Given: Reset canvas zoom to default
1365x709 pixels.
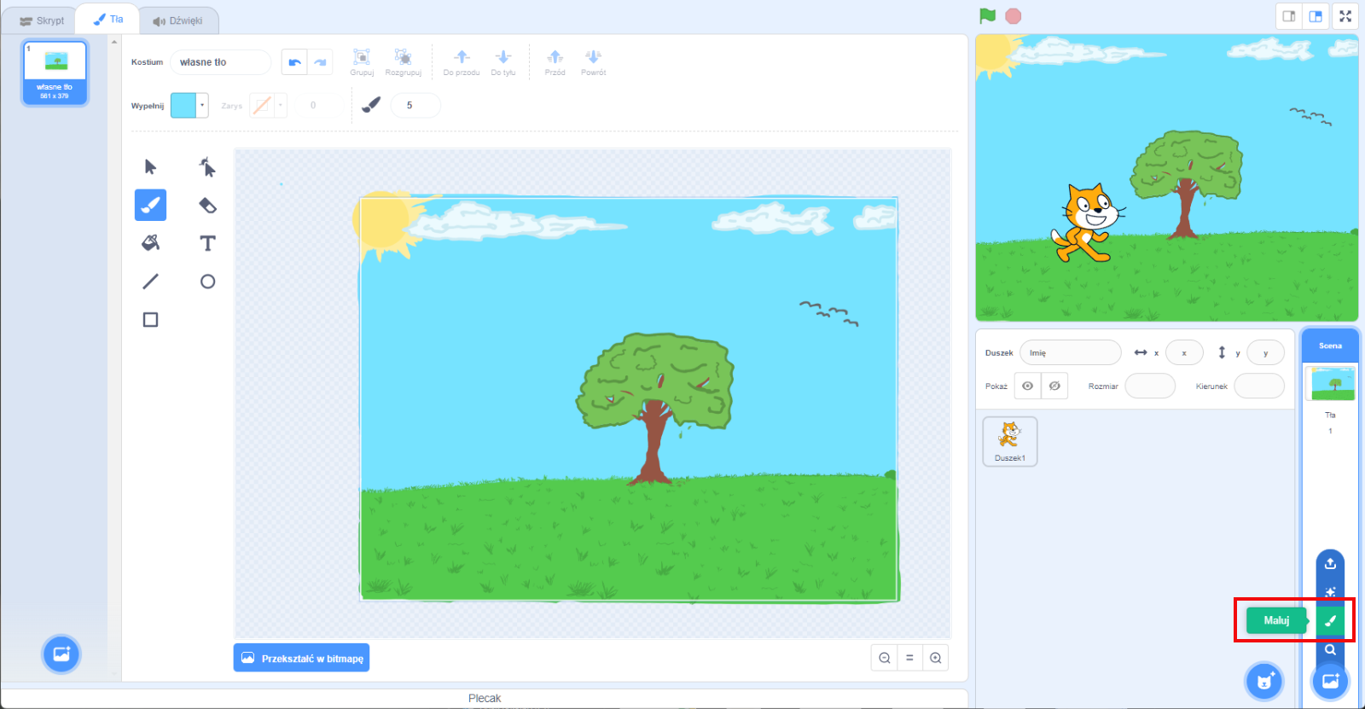Looking at the screenshot, I should pos(909,658).
